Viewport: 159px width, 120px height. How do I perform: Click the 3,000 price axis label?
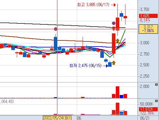click(144, 43)
